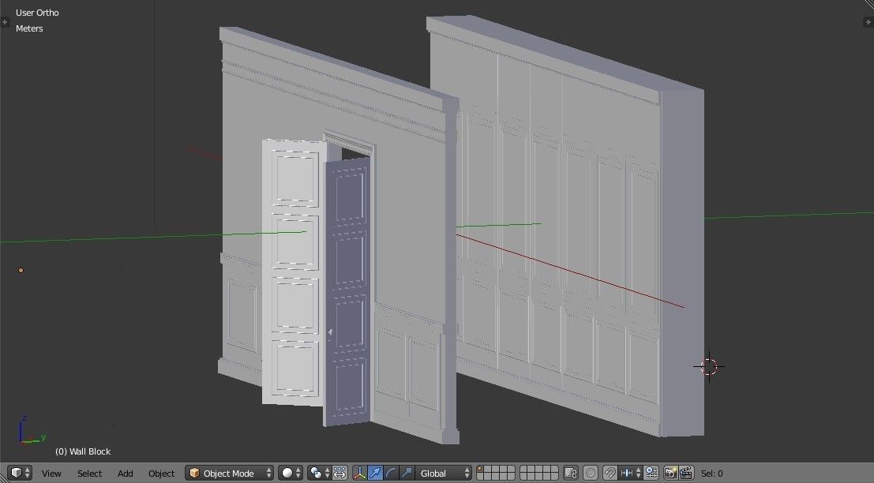
Task: Open the pivot point selector dropdown
Action: tap(320, 473)
